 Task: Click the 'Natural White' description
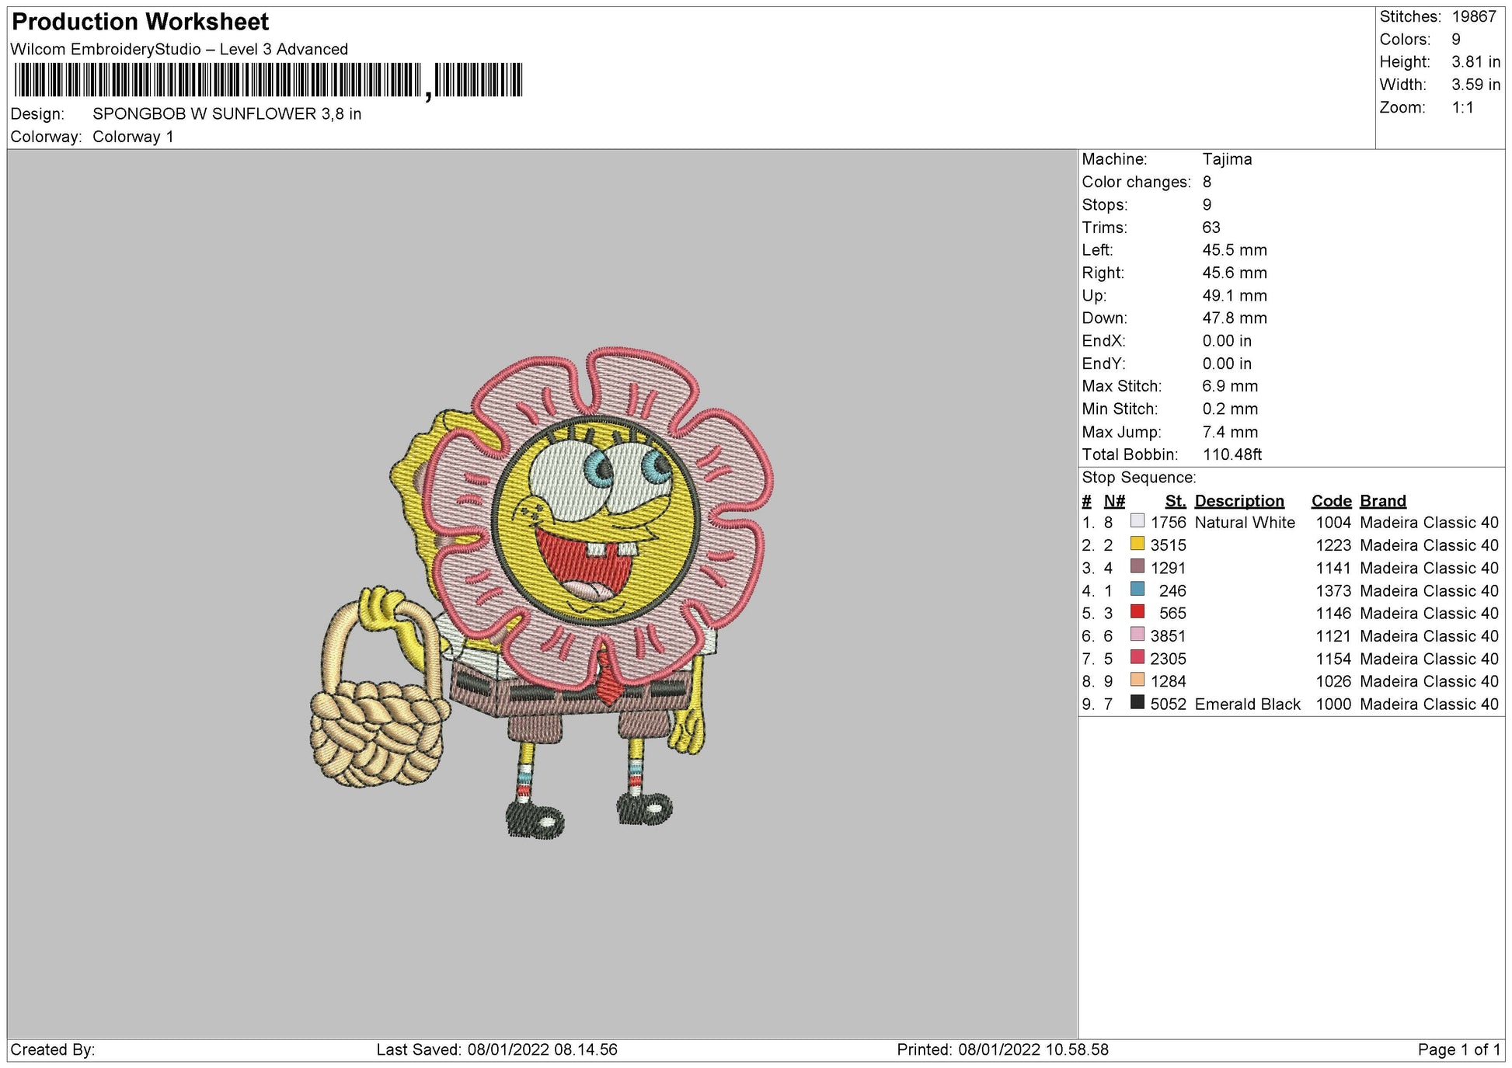(1245, 523)
